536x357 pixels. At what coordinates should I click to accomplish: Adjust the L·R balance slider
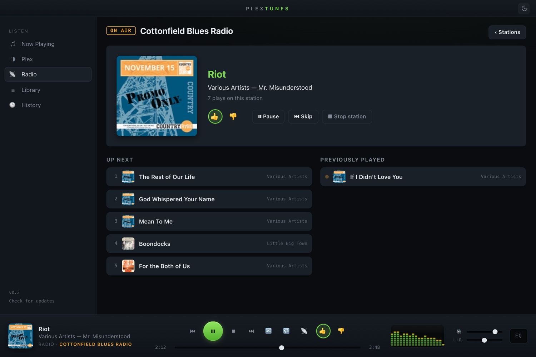(x=484, y=340)
